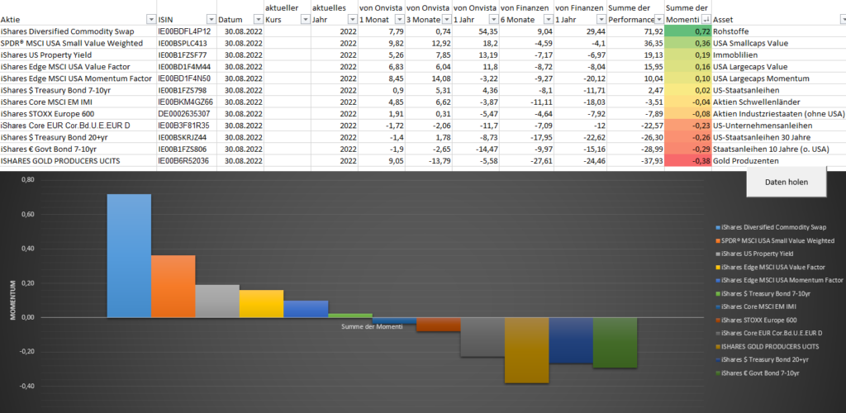Select the dark gray EUR Corporate Bond chart bar

point(482,337)
